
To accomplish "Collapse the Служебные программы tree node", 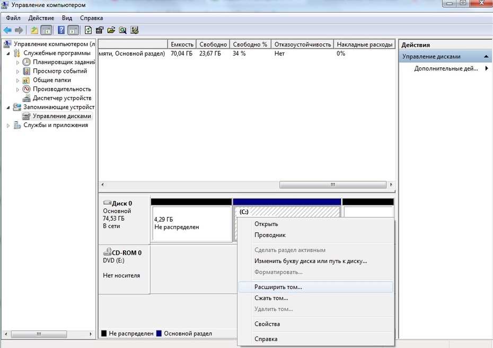I will [8, 54].
